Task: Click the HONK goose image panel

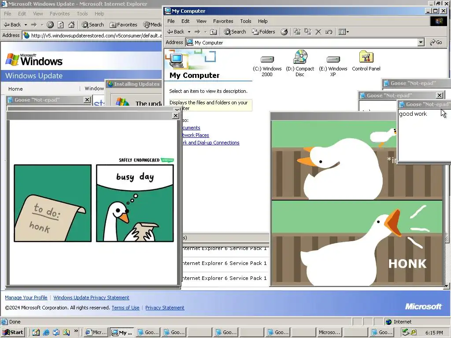Action: pos(357,243)
